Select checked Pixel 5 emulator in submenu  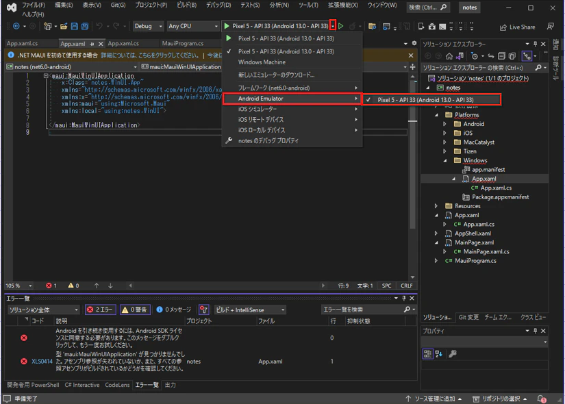pyautogui.click(x=431, y=100)
